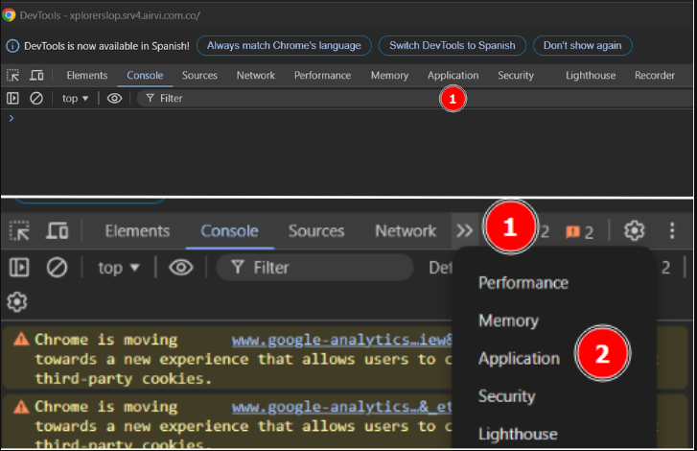Open the three-dot customize DevTools menu
Viewport: 697px width, 451px height.
click(672, 230)
